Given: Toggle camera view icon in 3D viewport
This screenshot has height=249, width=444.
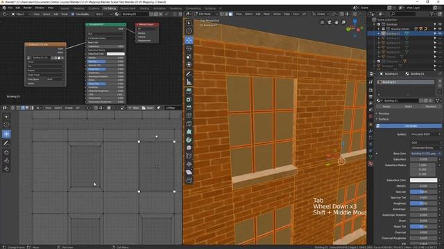Looking at the screenshot, I should tap(330, 22).
